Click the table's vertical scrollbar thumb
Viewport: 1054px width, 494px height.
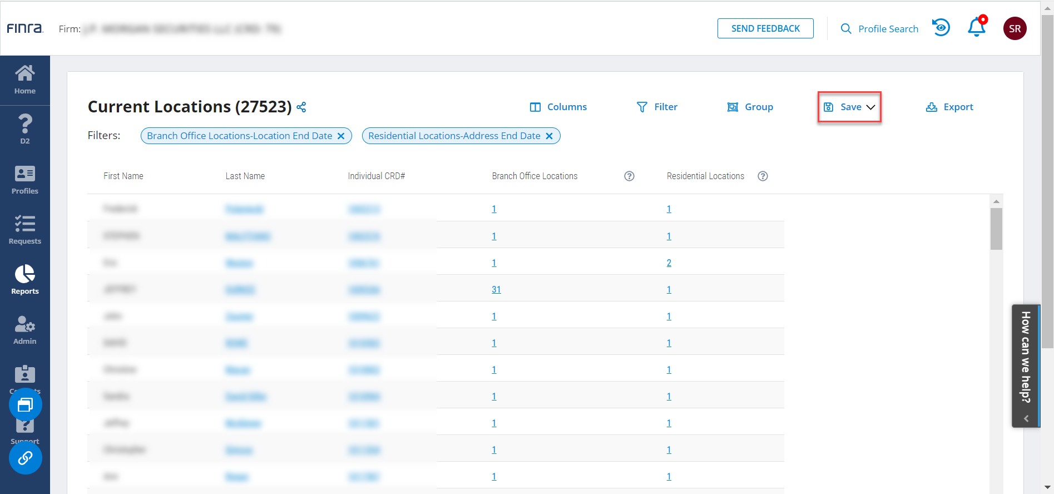coord(996,229)
